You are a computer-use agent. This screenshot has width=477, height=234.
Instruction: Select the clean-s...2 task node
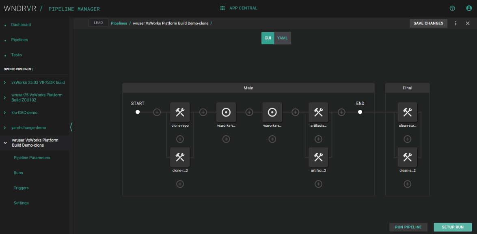[407, 158]
